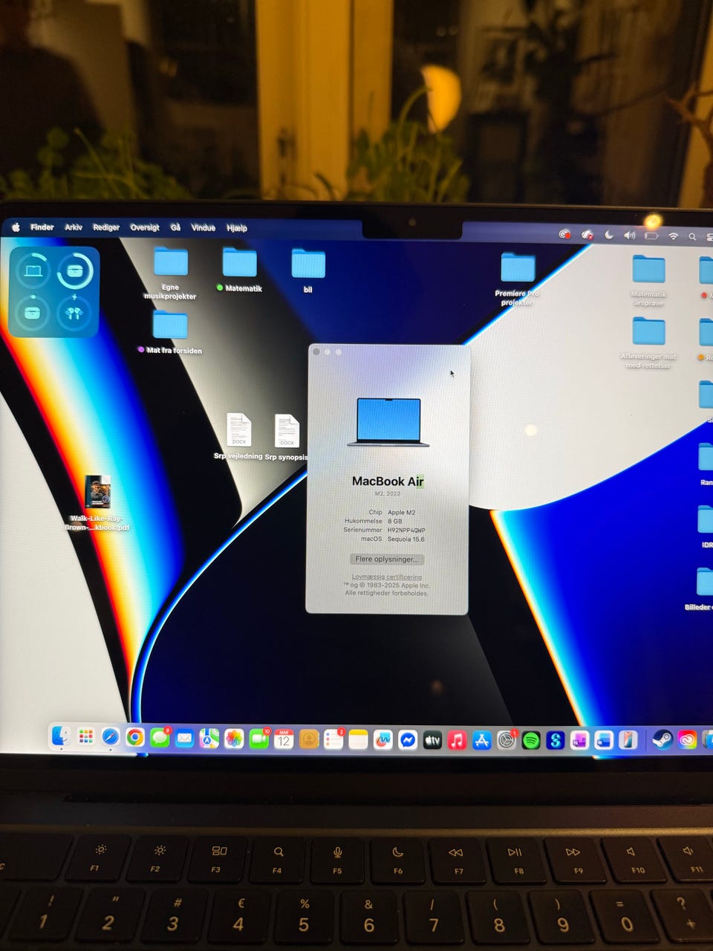This screenshot has height=951, width=713.
Task: Open the Lovmæssig certificering link
Action: pos(387,577)
